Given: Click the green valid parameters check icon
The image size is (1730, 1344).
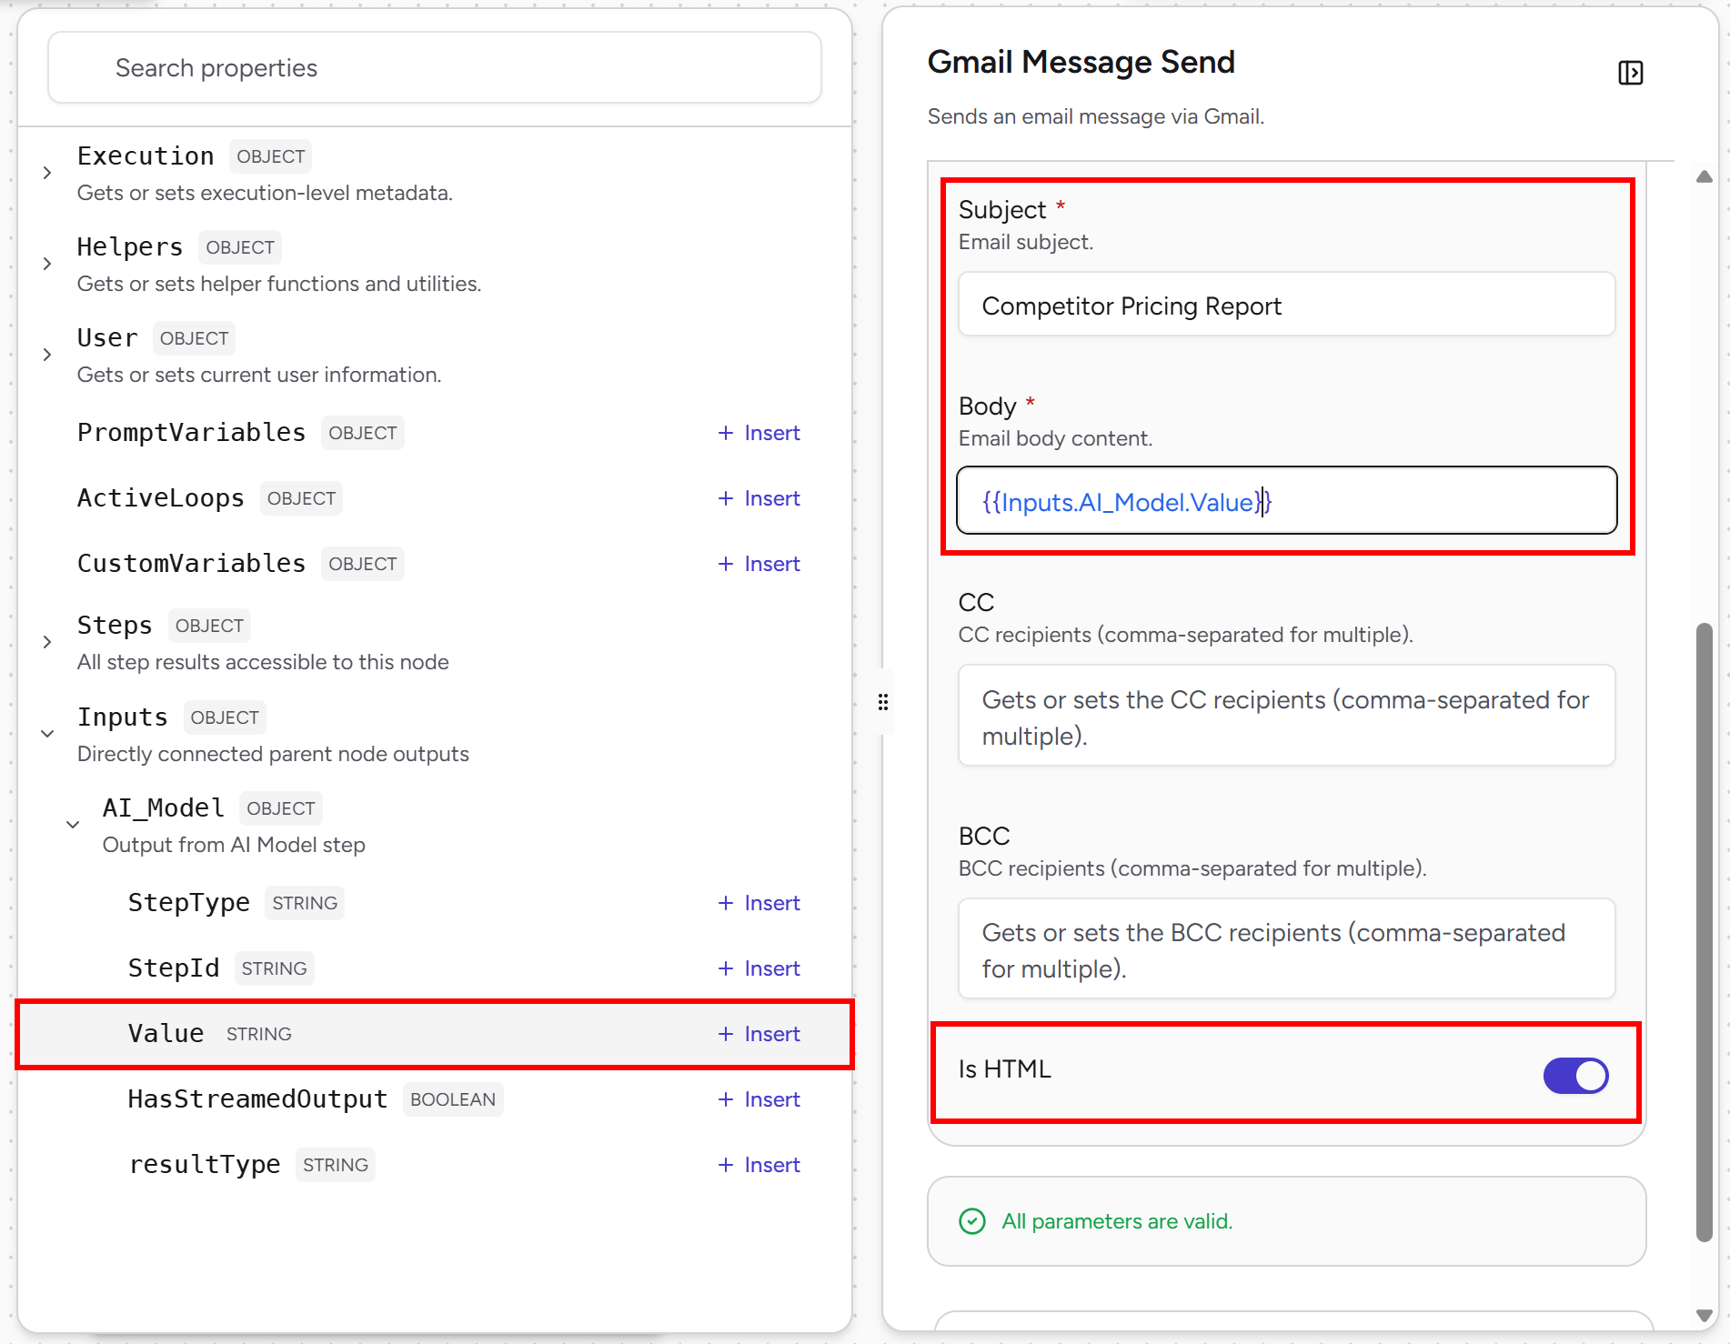Looking at the screenshot, I should click(x=972, y=1221).
